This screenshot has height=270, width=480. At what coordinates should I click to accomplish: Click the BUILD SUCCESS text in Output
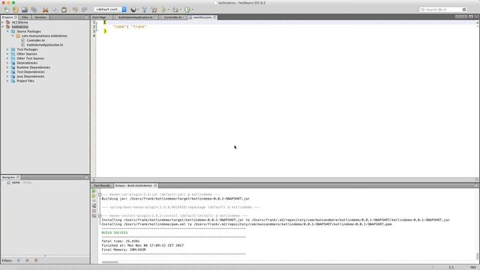[x=115, y=232]
